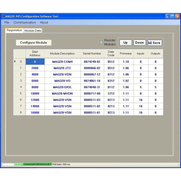
Task: Click serial number 0080067-12
Action: click(92, 74)
